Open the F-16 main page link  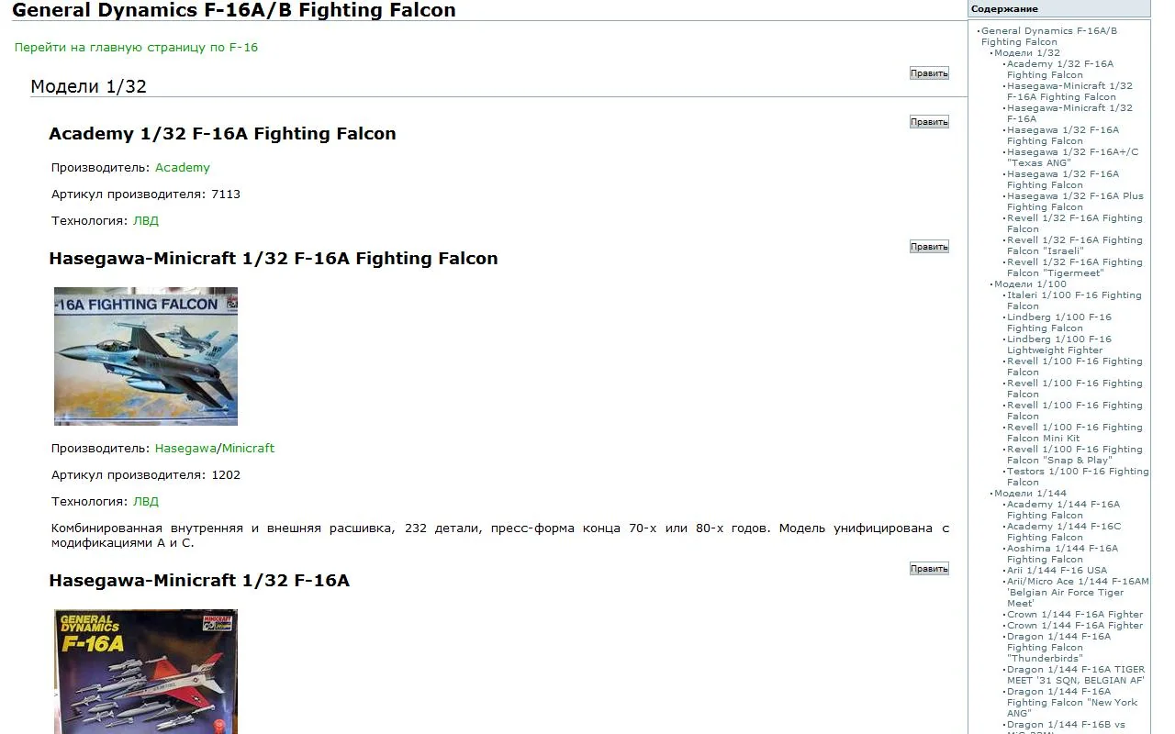coord(136,48)
